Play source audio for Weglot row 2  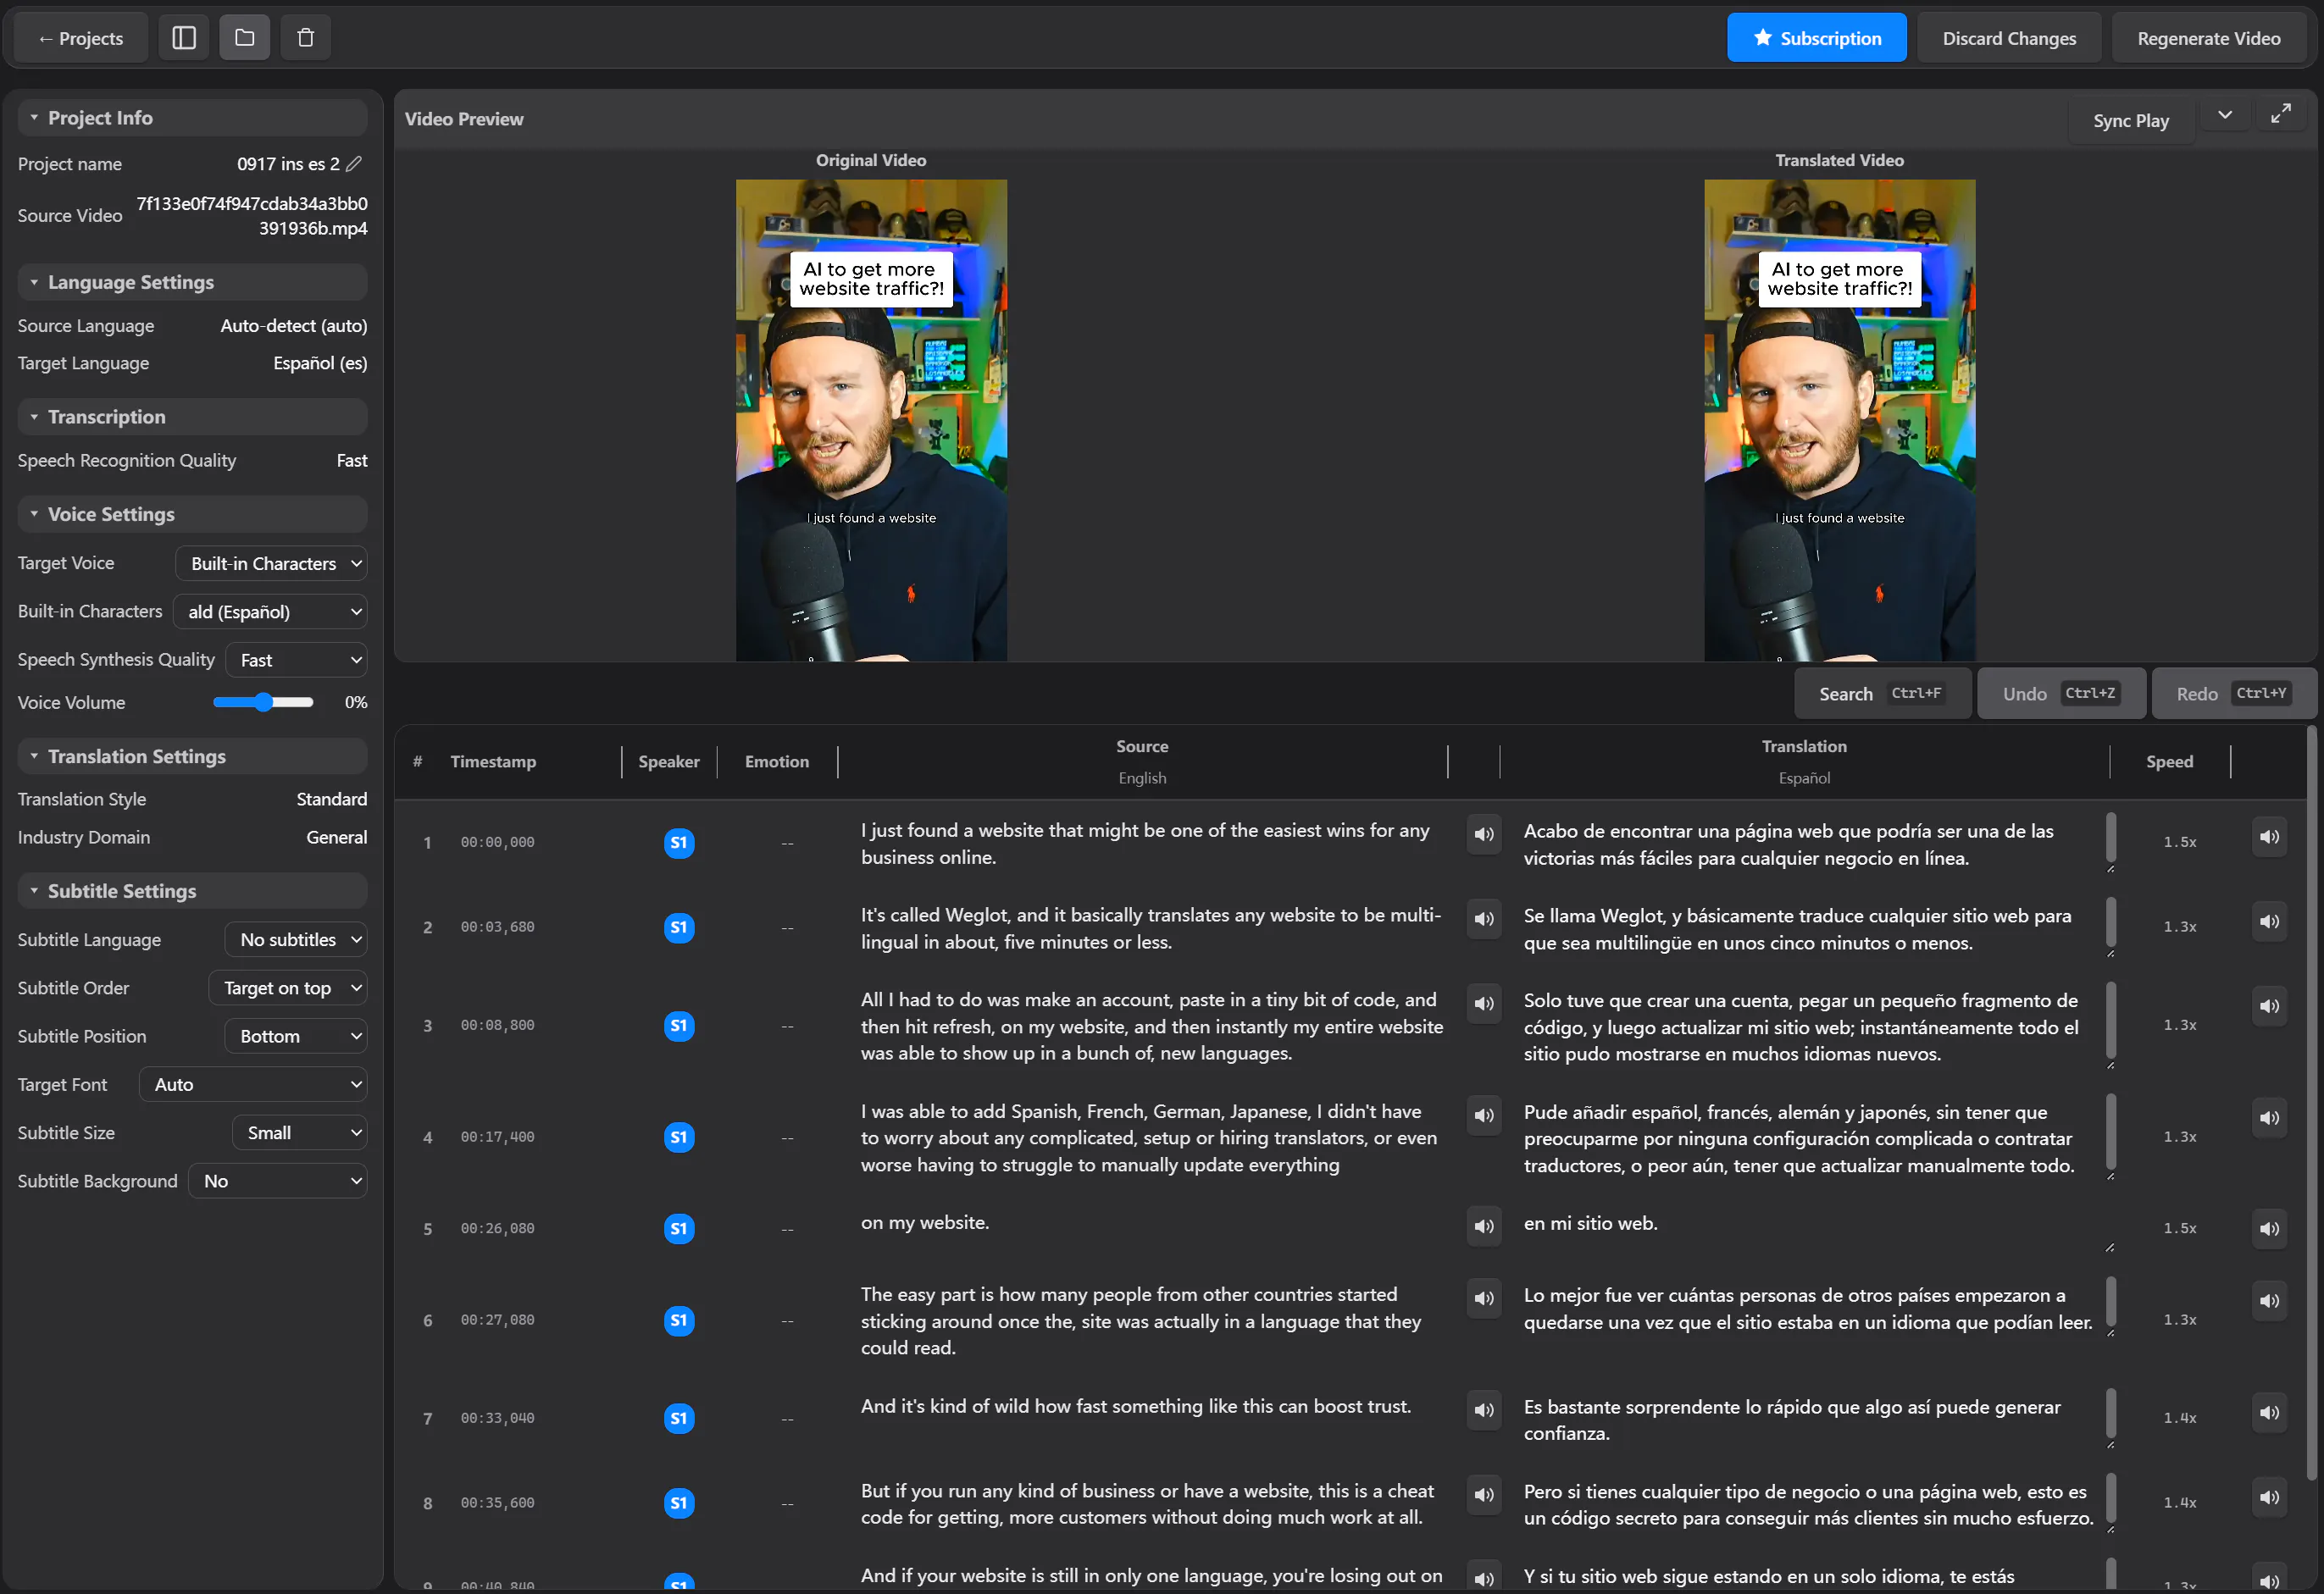pyautogui.click(x=1484, y=920)
